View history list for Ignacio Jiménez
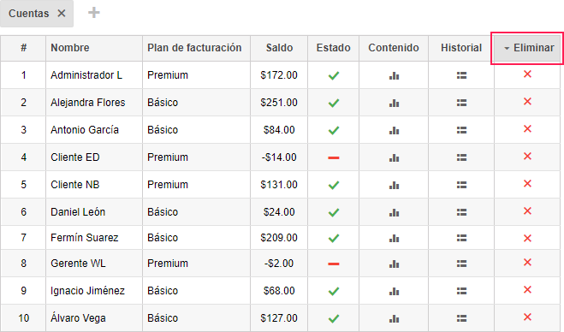The image size is (564, 332). [x=461, y=291]
